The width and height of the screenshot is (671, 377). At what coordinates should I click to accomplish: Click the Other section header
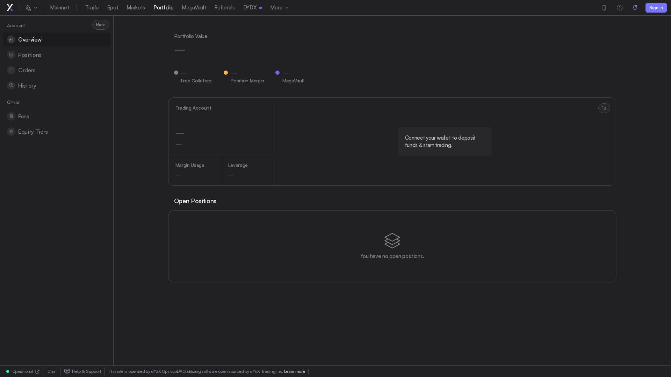tap(13, 102)
